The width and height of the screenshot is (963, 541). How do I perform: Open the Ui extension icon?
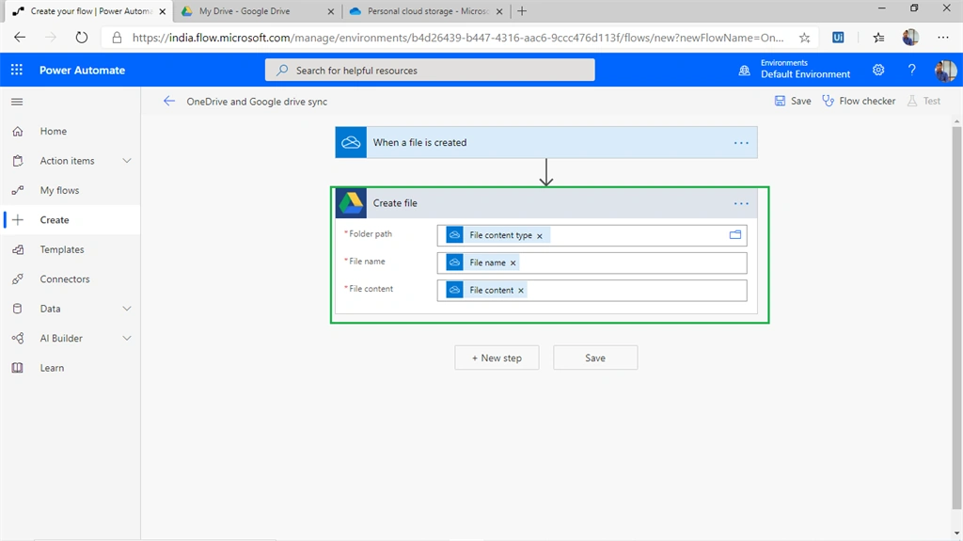pos(838,38)
